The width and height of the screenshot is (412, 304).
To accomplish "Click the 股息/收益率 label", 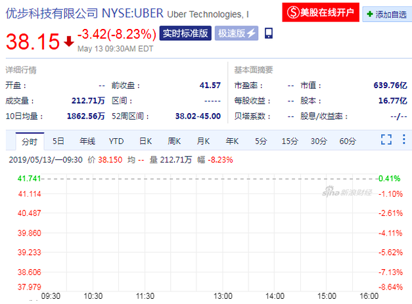I will pos(324,116).
